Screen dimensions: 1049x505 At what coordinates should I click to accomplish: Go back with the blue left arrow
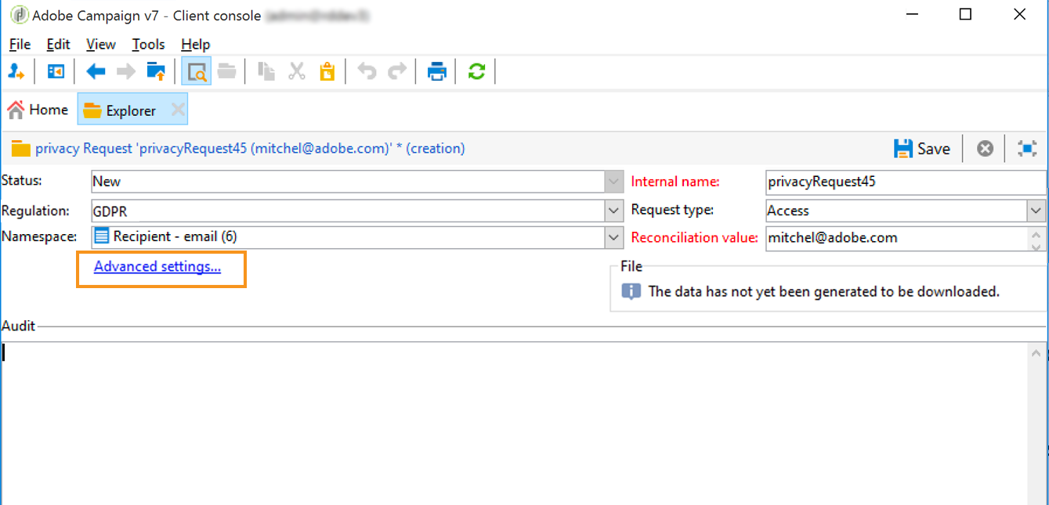(x=96, y=72)
